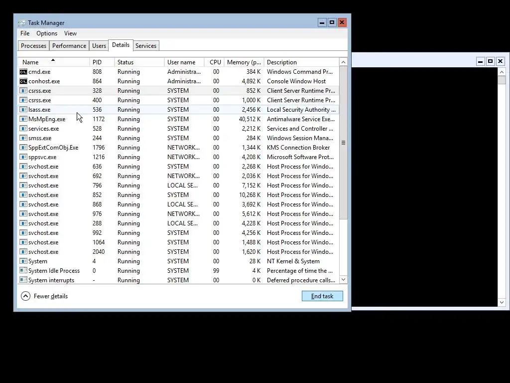The height and width of the screenshot is (383, 510).
Task: Click the icon of svchost.exe PID 288
Action: pos(23,223)
